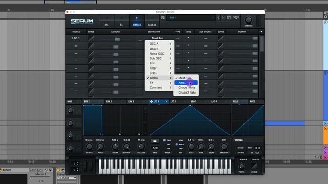Toggle LFO ANCH checkbox

[176, 144]
